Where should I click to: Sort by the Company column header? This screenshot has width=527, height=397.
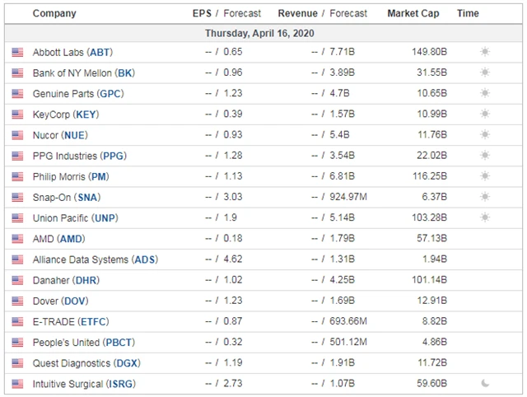tap(54, 13)
